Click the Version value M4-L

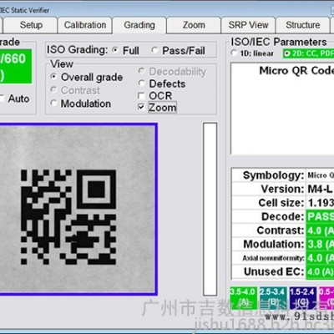[320, 190]
